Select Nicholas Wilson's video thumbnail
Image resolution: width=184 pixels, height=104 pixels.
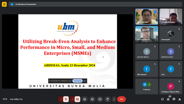[147, 34]
